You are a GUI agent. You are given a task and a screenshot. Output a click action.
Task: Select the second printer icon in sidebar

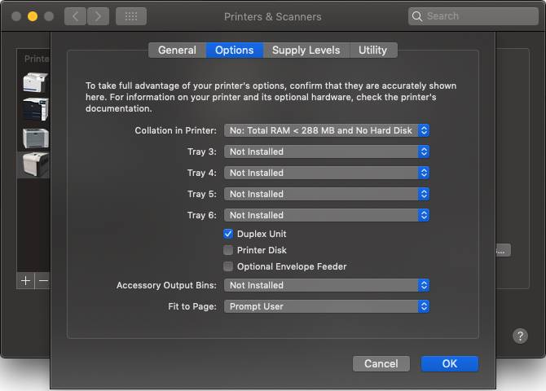(36, 110)
